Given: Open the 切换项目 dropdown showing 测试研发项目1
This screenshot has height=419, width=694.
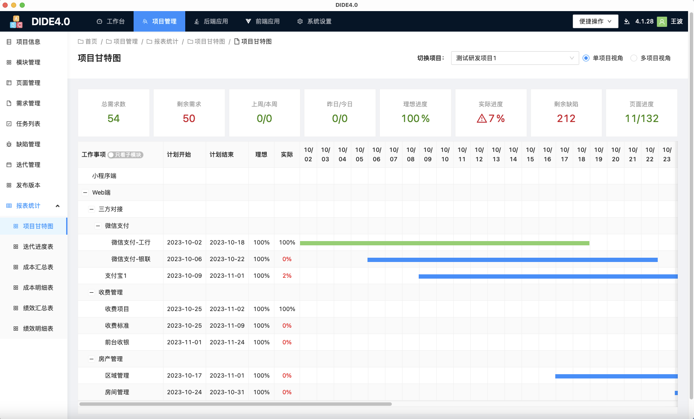Looking at the screenshot, I should 515,58.
